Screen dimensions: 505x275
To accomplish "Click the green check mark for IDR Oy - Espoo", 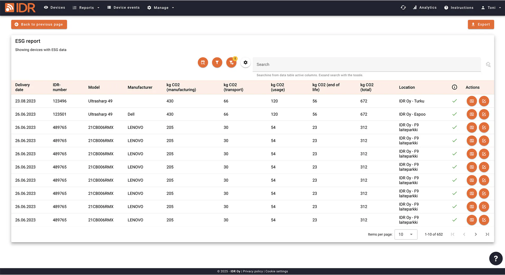I will click(454, 114).
